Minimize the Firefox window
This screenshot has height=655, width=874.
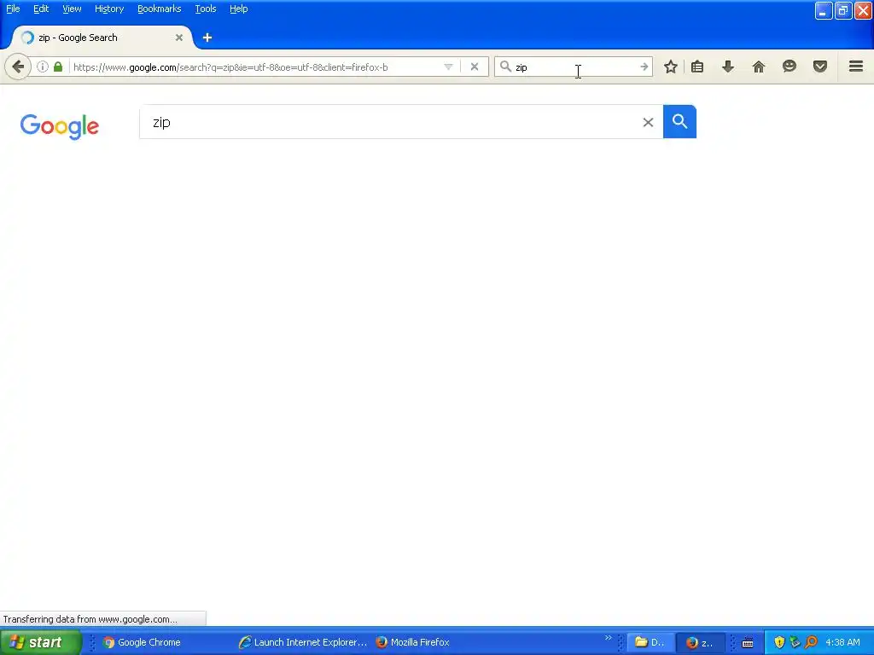tap(823, 10)
